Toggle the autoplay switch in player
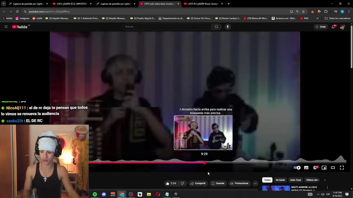Viewport: 353px width, 198px height. pyautogui.click(x=297, y=167)
